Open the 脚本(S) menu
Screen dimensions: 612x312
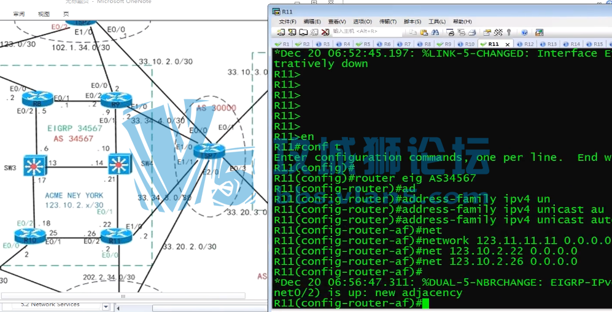pos(413,21)
